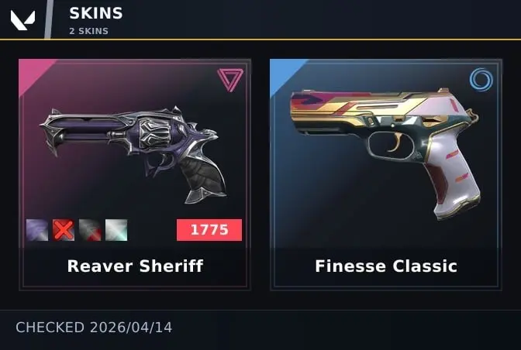Screen dimensions: 521x350
Task: Open the Reaver Sheriff skin name label
Action: [135, 266]
